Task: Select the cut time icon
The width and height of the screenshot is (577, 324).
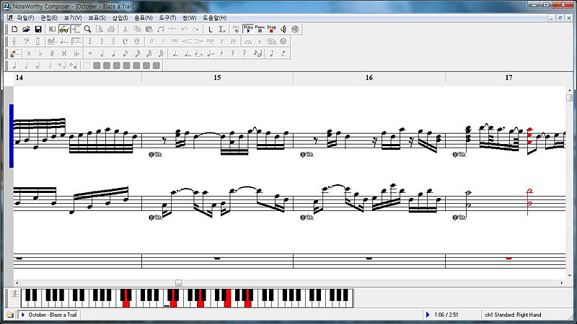Action: 137,41
